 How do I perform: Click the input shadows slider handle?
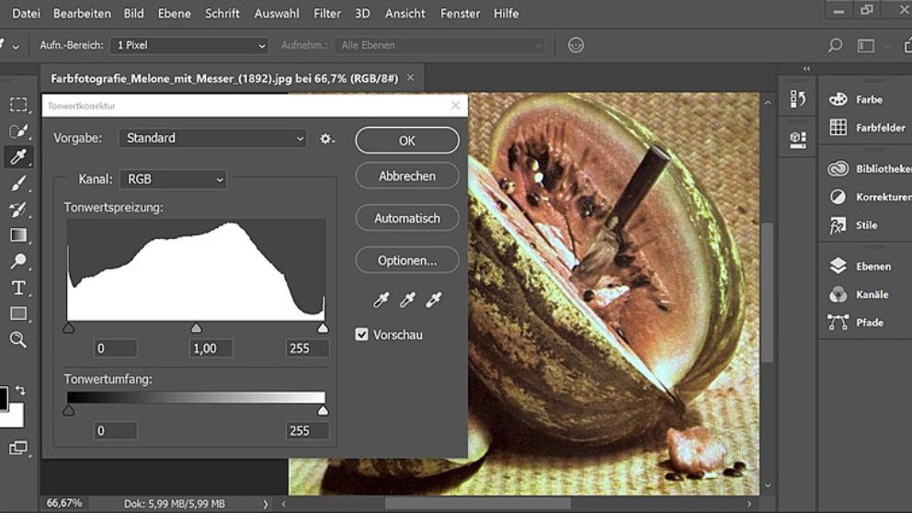(x=69, y=328)
